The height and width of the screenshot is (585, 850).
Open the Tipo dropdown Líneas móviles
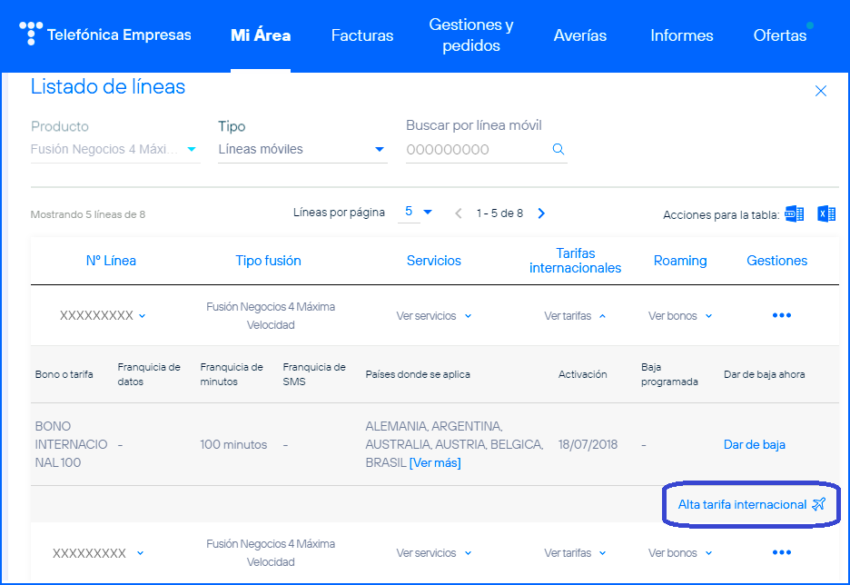click(302, 150)
